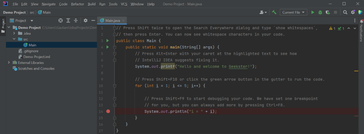The image size is (364, 134).
Task: Go to previous highlighted error arrow
Action: pyautogui.click(x=349, y=28)
